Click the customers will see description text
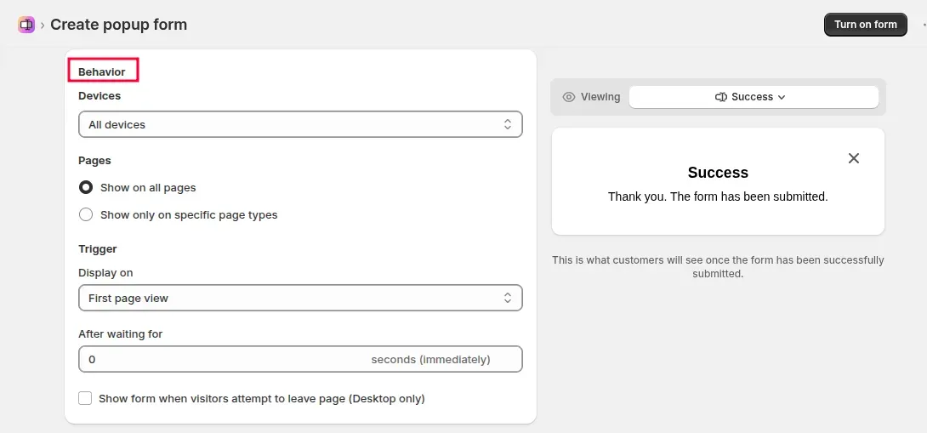The image size is (927, 433). click(x=718, y=267)
